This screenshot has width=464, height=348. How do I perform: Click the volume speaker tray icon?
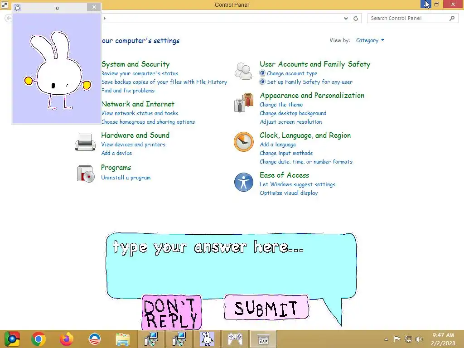tap(419, 339)
